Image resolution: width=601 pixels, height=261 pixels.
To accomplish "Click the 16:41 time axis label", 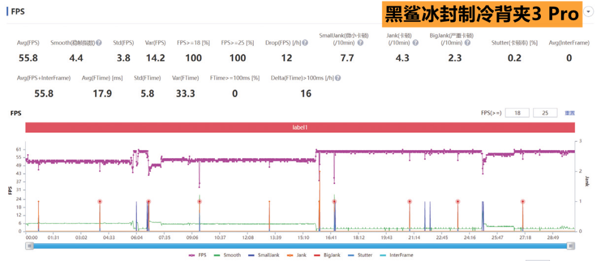I will [331, 238].
